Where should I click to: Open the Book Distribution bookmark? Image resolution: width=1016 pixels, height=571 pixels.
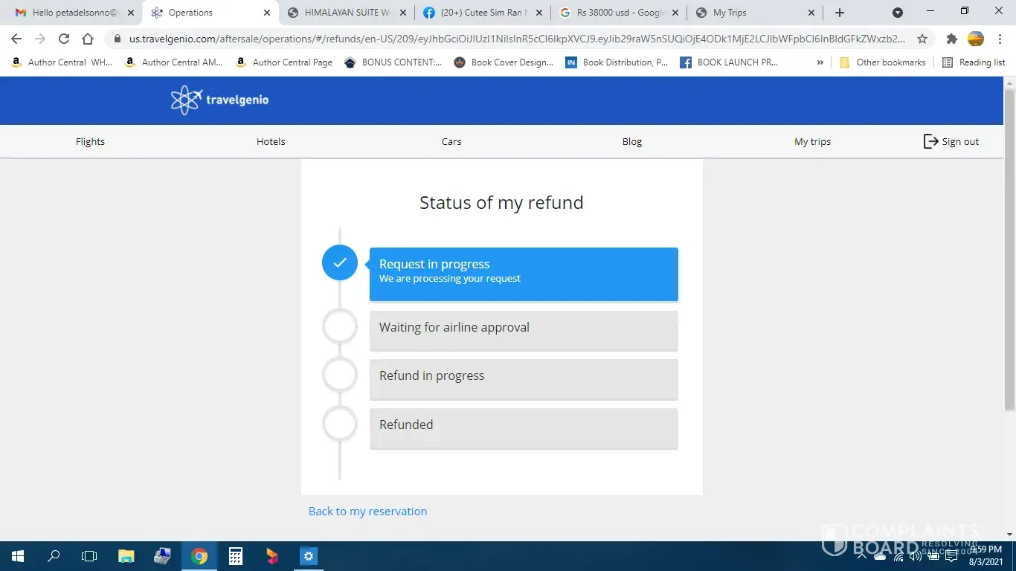tap(617, 62)
